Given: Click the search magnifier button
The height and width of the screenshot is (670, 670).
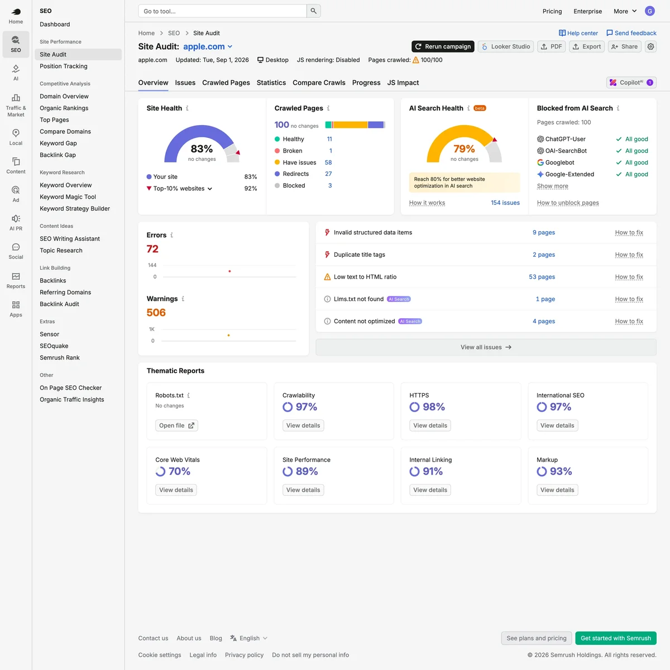Looking at the screenshot, I should coord(314,11).
